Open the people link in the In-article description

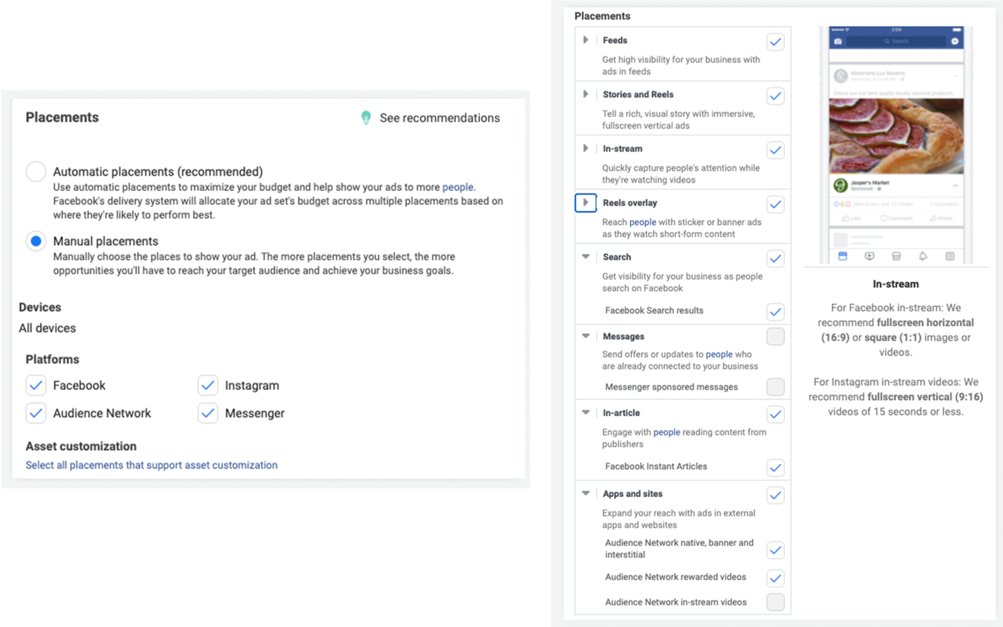666,432
